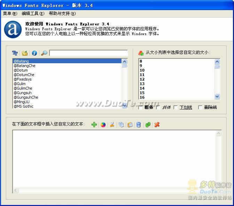Open the 菜单(M) menu
Screen dimensions: 234x206
tap(10, 14)
